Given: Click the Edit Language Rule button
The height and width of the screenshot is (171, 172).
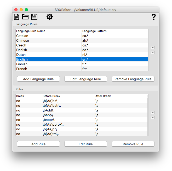Looking at the screenshot, I should point(86,79).
